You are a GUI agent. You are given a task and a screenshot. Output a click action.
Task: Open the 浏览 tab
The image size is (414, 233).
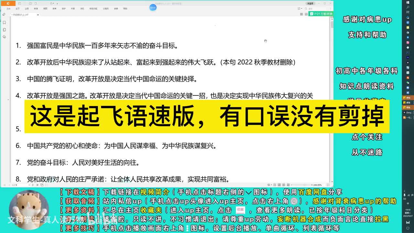pyautogui.click(x=82, y=9)
